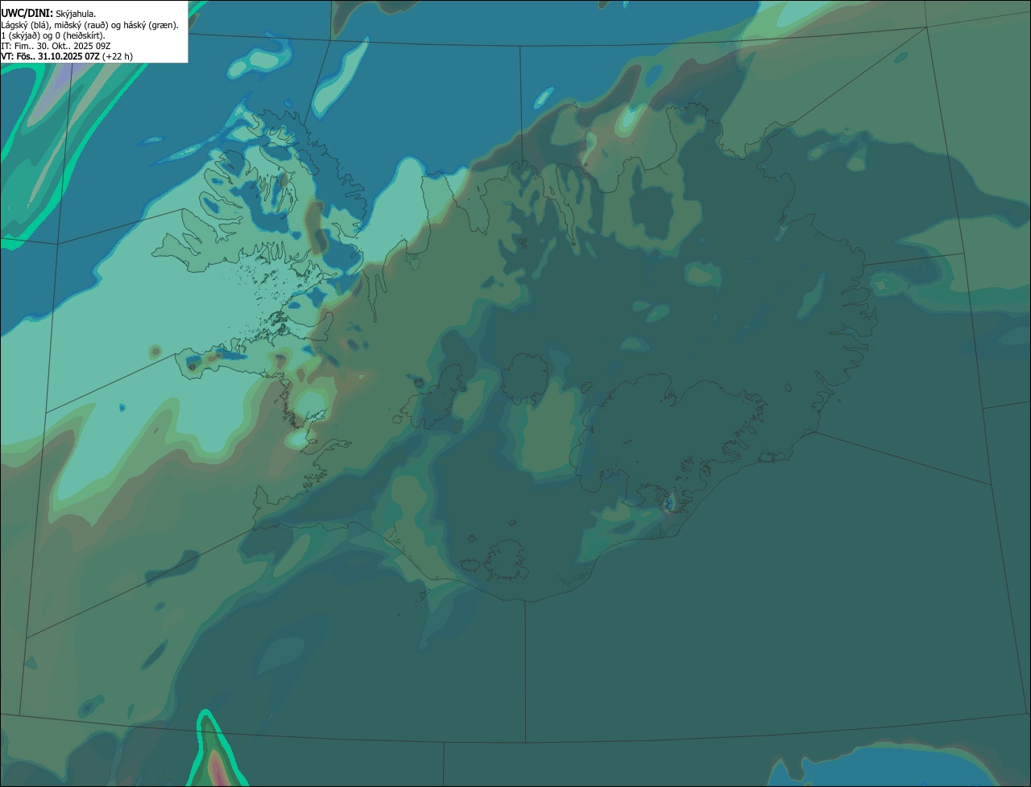
Task: Click the '1 (skýjað) og 0 (heiðskírt).' line
Action: (53, 35)
